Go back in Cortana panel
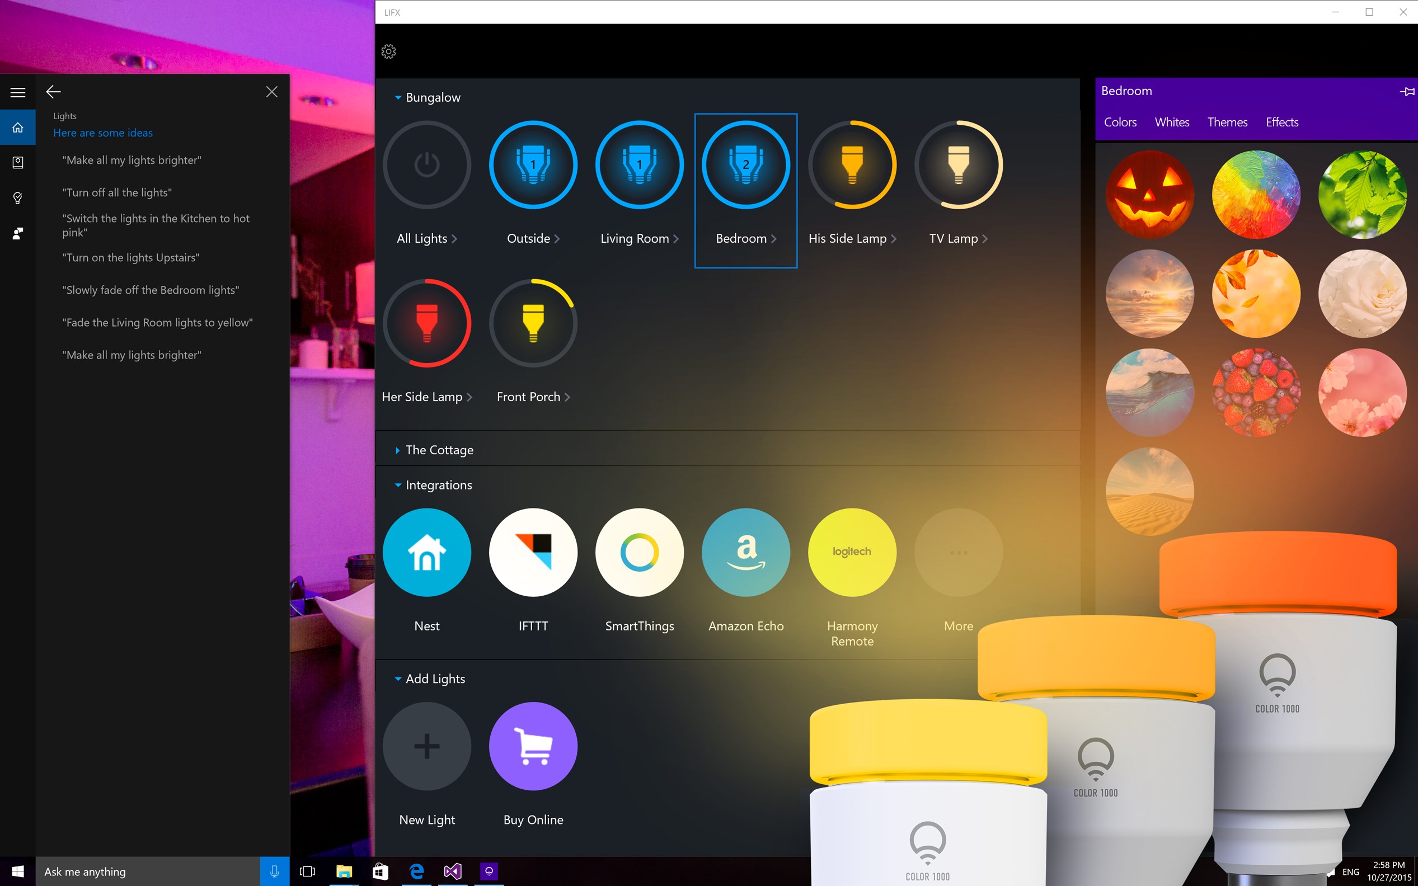Viewport: 1418px width, 886px height. pyautogui.click(x=53, y=91)
